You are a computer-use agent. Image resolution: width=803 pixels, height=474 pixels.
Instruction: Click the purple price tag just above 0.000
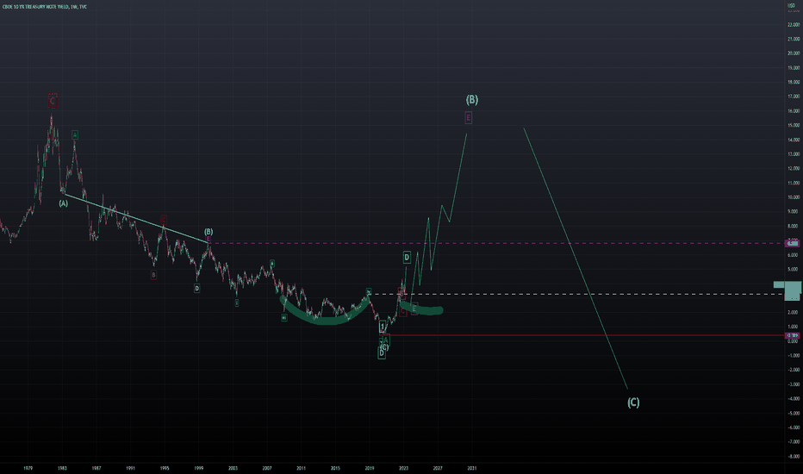[793, 335]
